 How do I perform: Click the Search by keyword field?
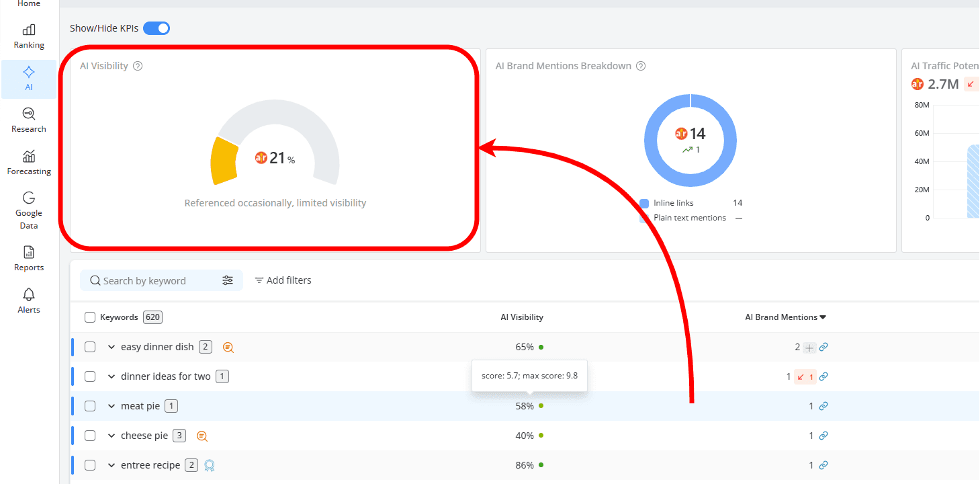tap(154, 280)
